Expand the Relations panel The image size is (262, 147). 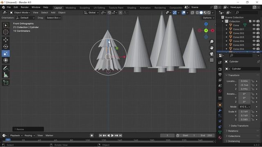(233, 131)
